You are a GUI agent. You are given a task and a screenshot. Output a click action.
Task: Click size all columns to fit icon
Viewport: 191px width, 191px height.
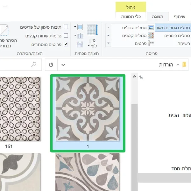point(80,44)
